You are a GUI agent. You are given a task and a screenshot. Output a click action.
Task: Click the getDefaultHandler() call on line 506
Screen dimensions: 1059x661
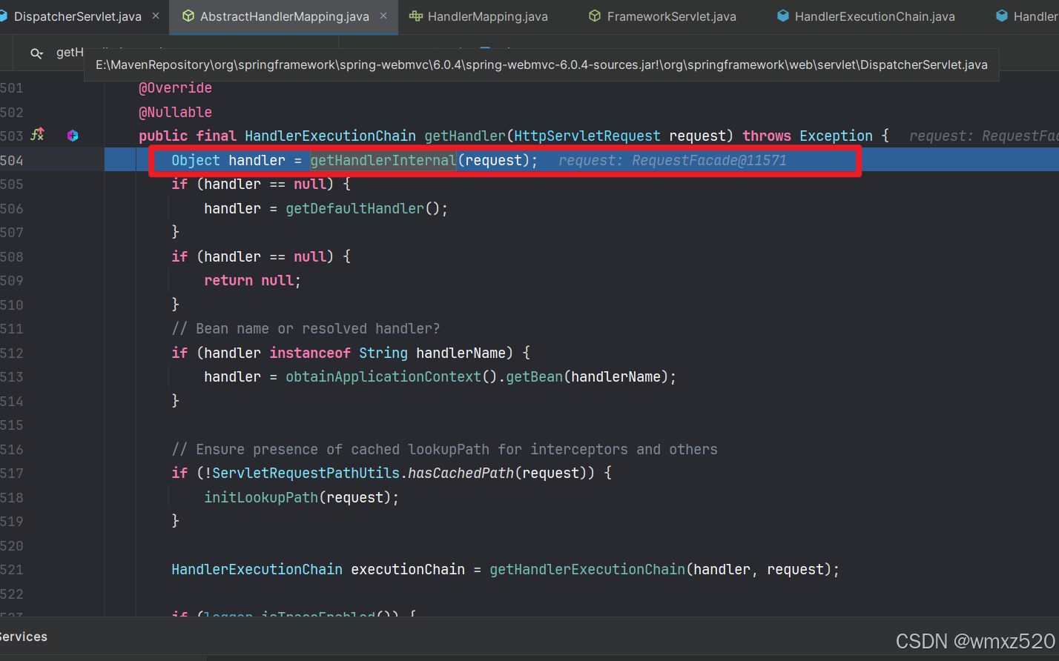366,208
